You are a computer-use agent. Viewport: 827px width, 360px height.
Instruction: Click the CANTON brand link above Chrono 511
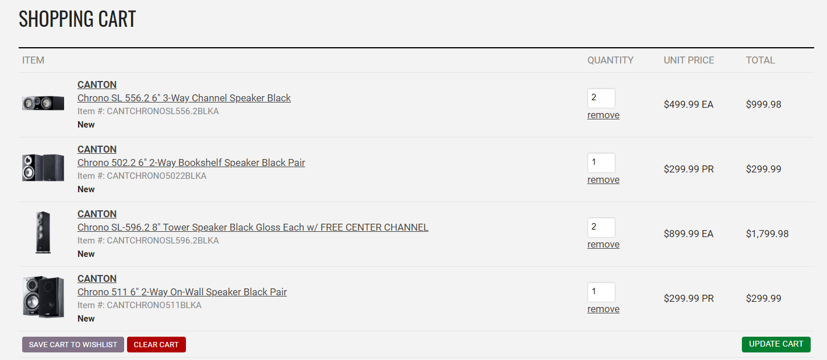(x=97, y=278)
